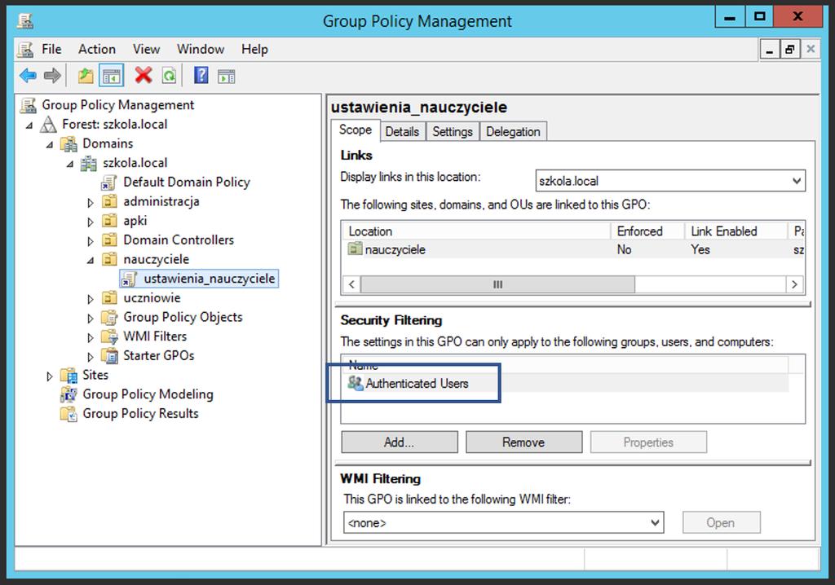Viewport: 835px width, 585px height.
Task: Click the Location column header
Action: pos(476,231)
